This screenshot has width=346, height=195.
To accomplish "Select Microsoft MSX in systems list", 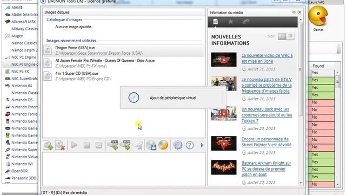I will coord(23,22).
